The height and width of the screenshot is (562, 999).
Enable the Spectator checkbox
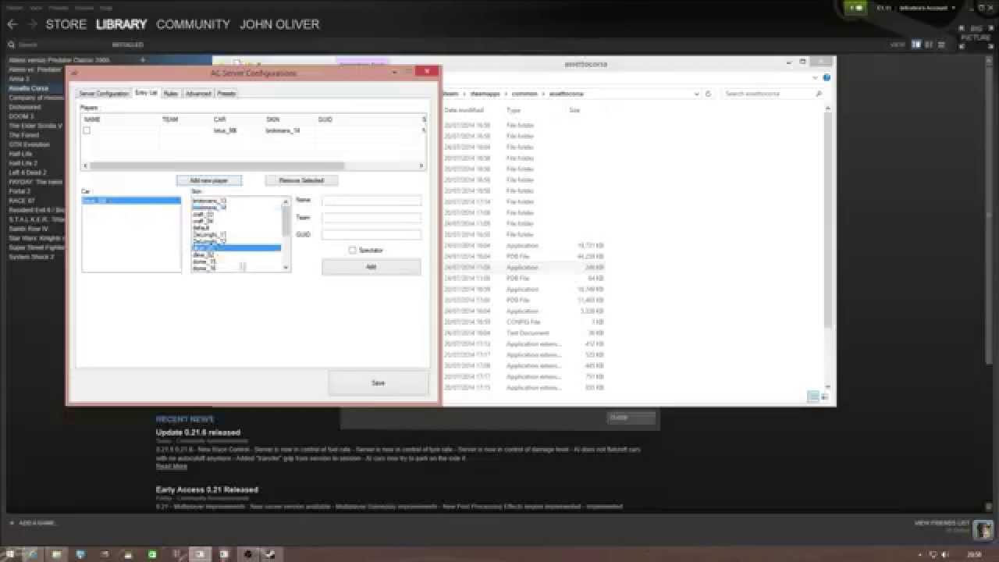352,250
